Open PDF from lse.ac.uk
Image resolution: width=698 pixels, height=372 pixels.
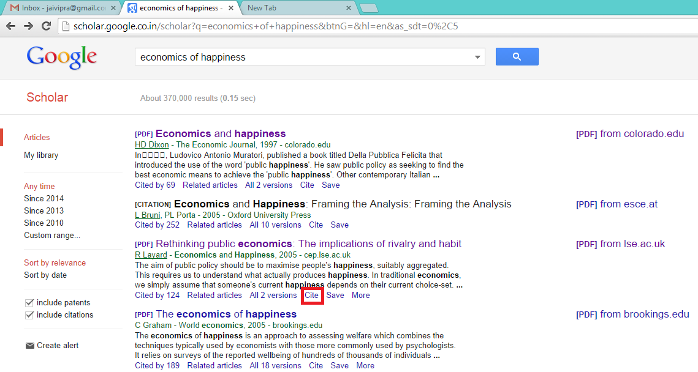click(621, 244)
